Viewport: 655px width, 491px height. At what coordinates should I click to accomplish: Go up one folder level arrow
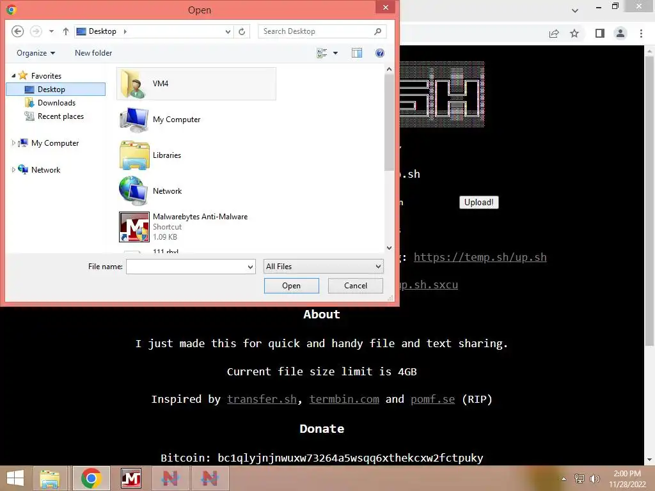(x=66, y=31)
